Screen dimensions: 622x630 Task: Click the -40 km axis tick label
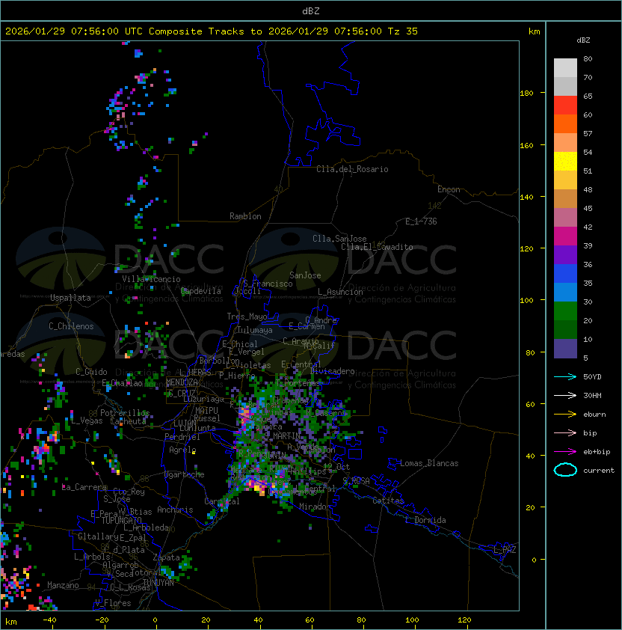(49, 620)
